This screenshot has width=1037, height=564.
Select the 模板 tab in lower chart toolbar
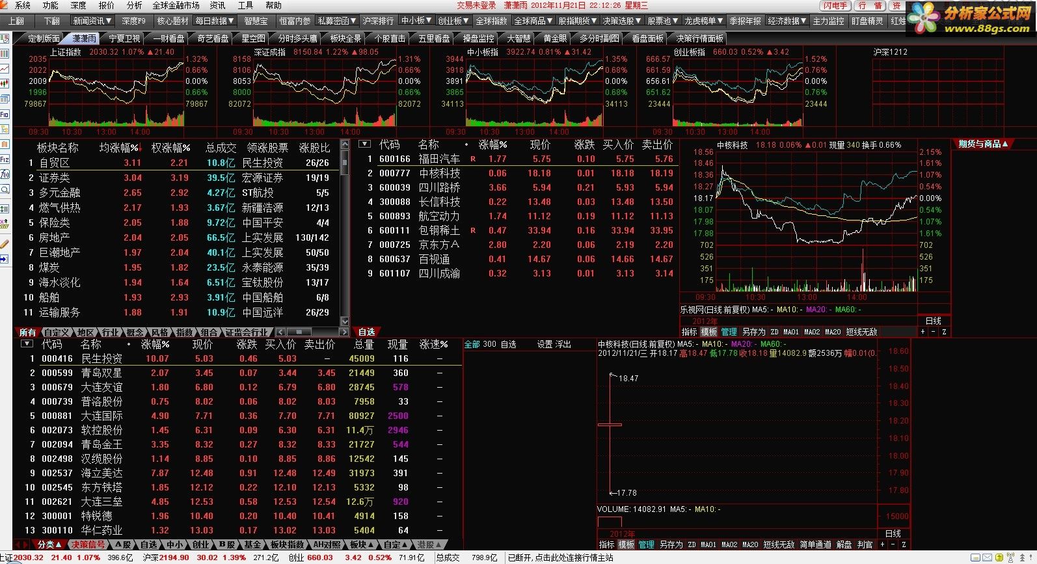tap(626, 544)
